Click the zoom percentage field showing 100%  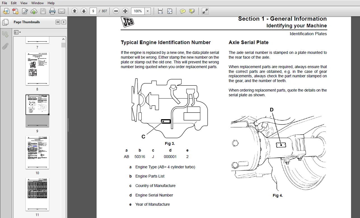138,11
